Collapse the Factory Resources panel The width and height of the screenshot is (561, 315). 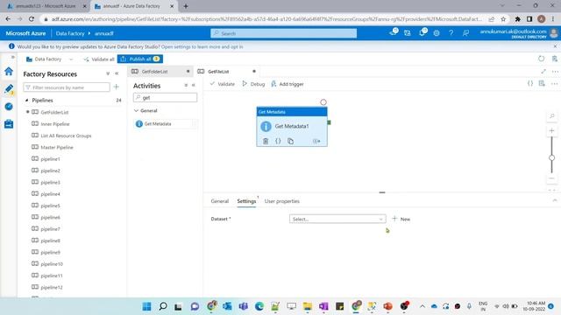click(x=117, y=73)
